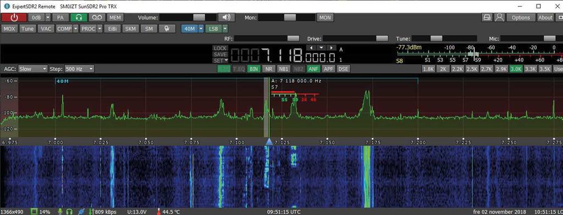Click the blue network plug status icon
This screenshot has width=563, height=215.
click(81, 212)
